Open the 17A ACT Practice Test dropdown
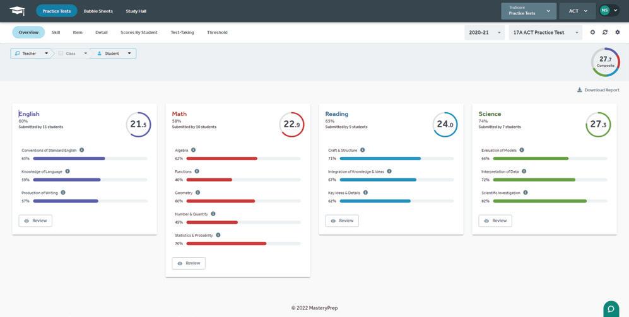Viewport: 629px width, 317px height. (x=546, y=33)
